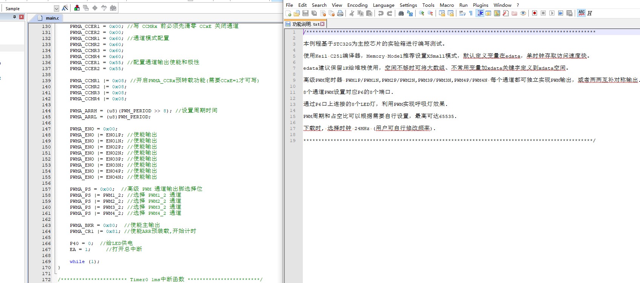Switch to the main.c editor tab
640x283 pixels.
coord(52,18)
